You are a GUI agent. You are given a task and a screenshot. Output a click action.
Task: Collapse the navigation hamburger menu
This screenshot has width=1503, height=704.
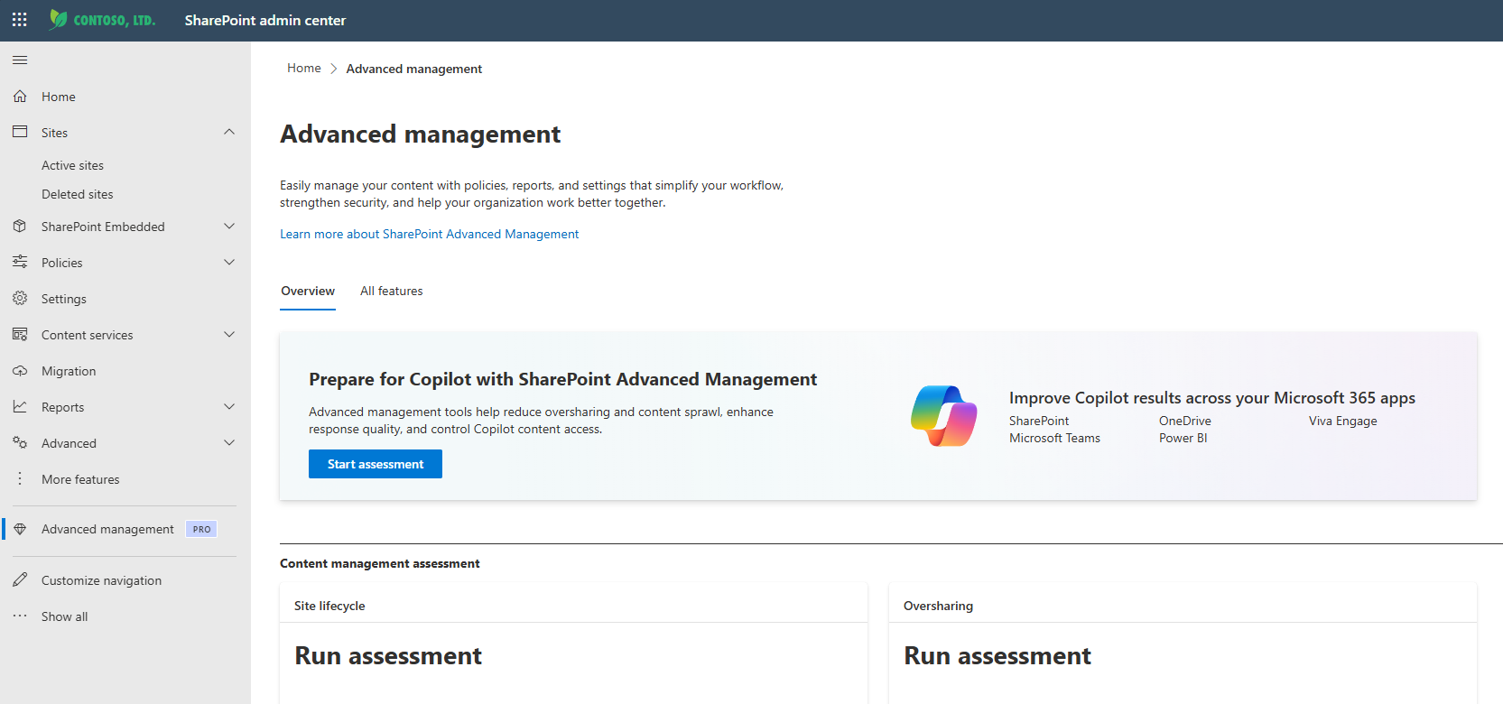point(20,60)
